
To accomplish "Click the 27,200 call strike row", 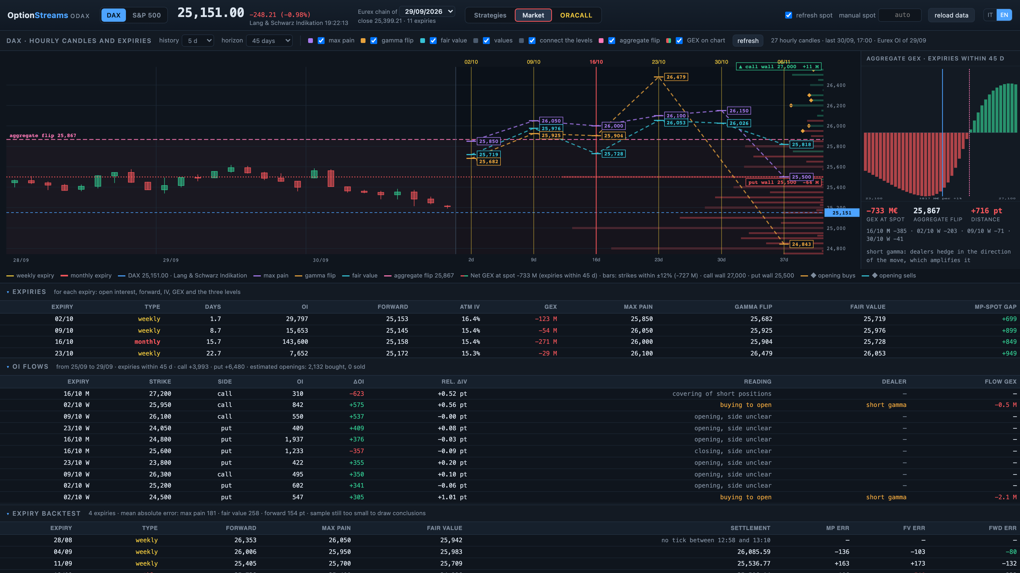I will (510, 393).
